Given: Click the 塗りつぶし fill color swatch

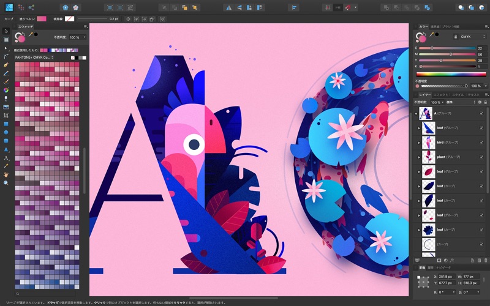Looking at the screenshot, I should 42,19.
